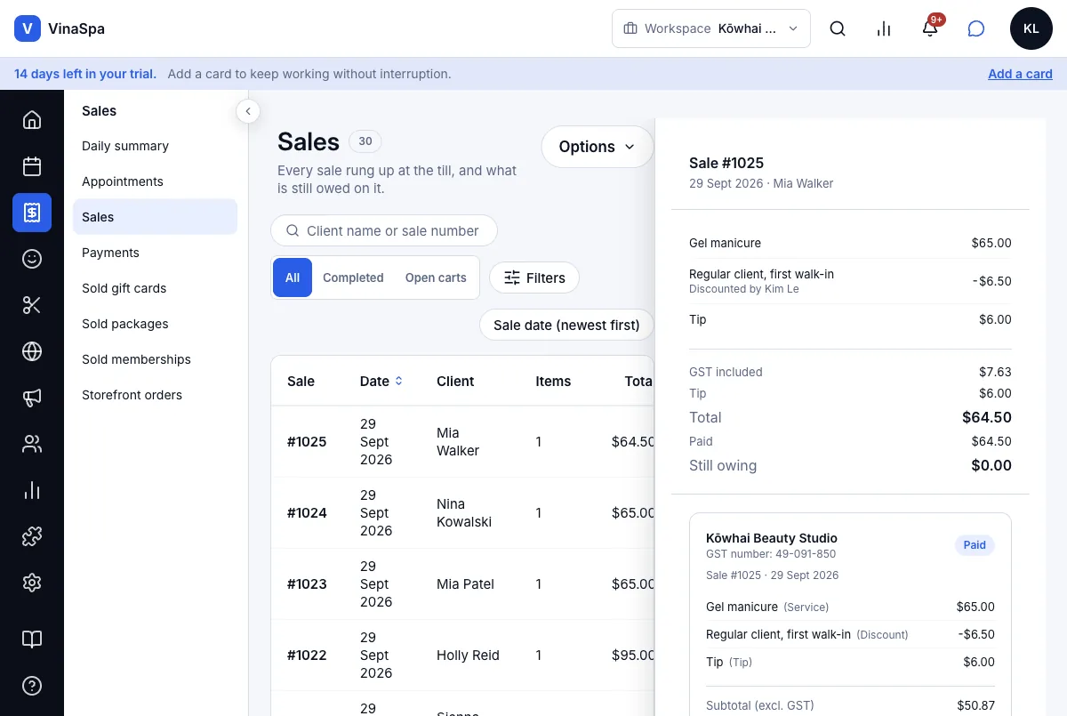The height and width of the screenshot is (716, 1067).
Task: Open the chat bubble icon
Action: [976, 28]
